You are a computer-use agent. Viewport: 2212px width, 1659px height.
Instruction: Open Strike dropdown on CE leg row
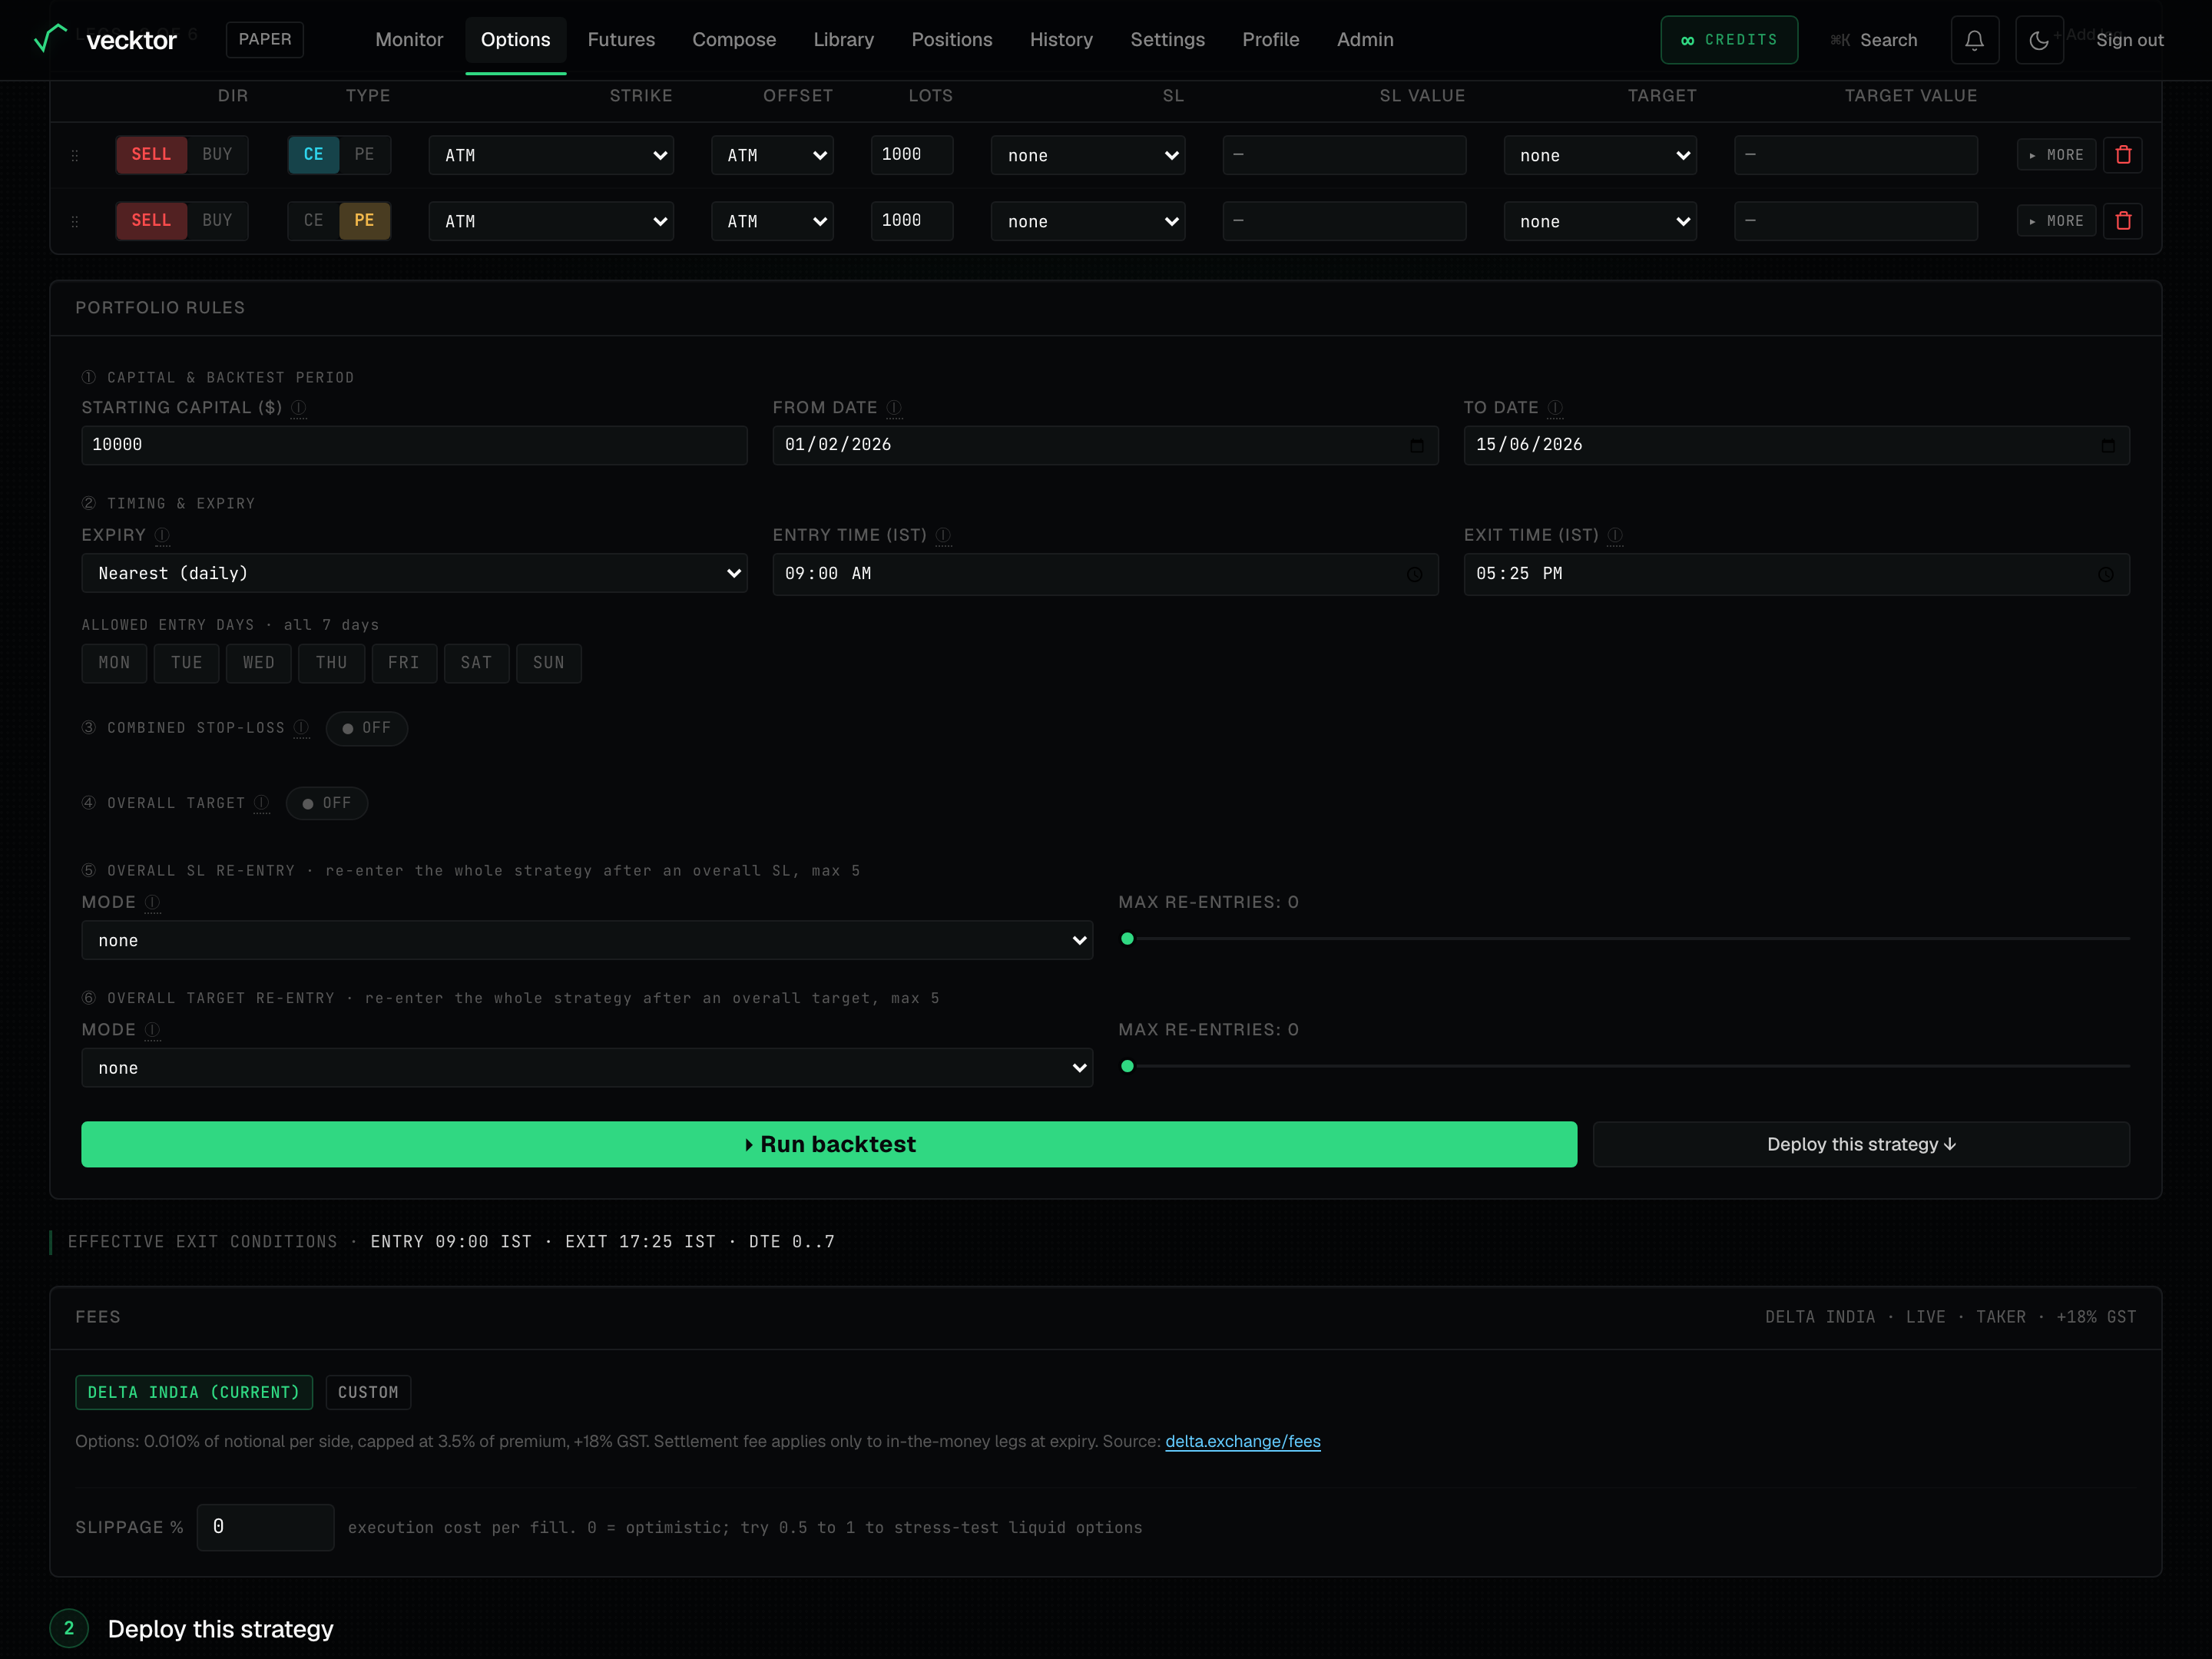(551, 155)
